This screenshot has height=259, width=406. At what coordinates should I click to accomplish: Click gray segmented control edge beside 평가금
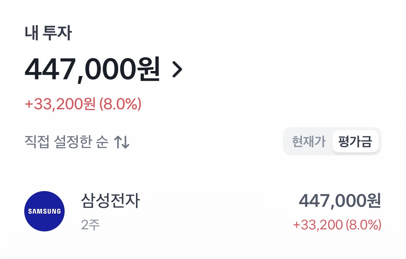[380, 142]
